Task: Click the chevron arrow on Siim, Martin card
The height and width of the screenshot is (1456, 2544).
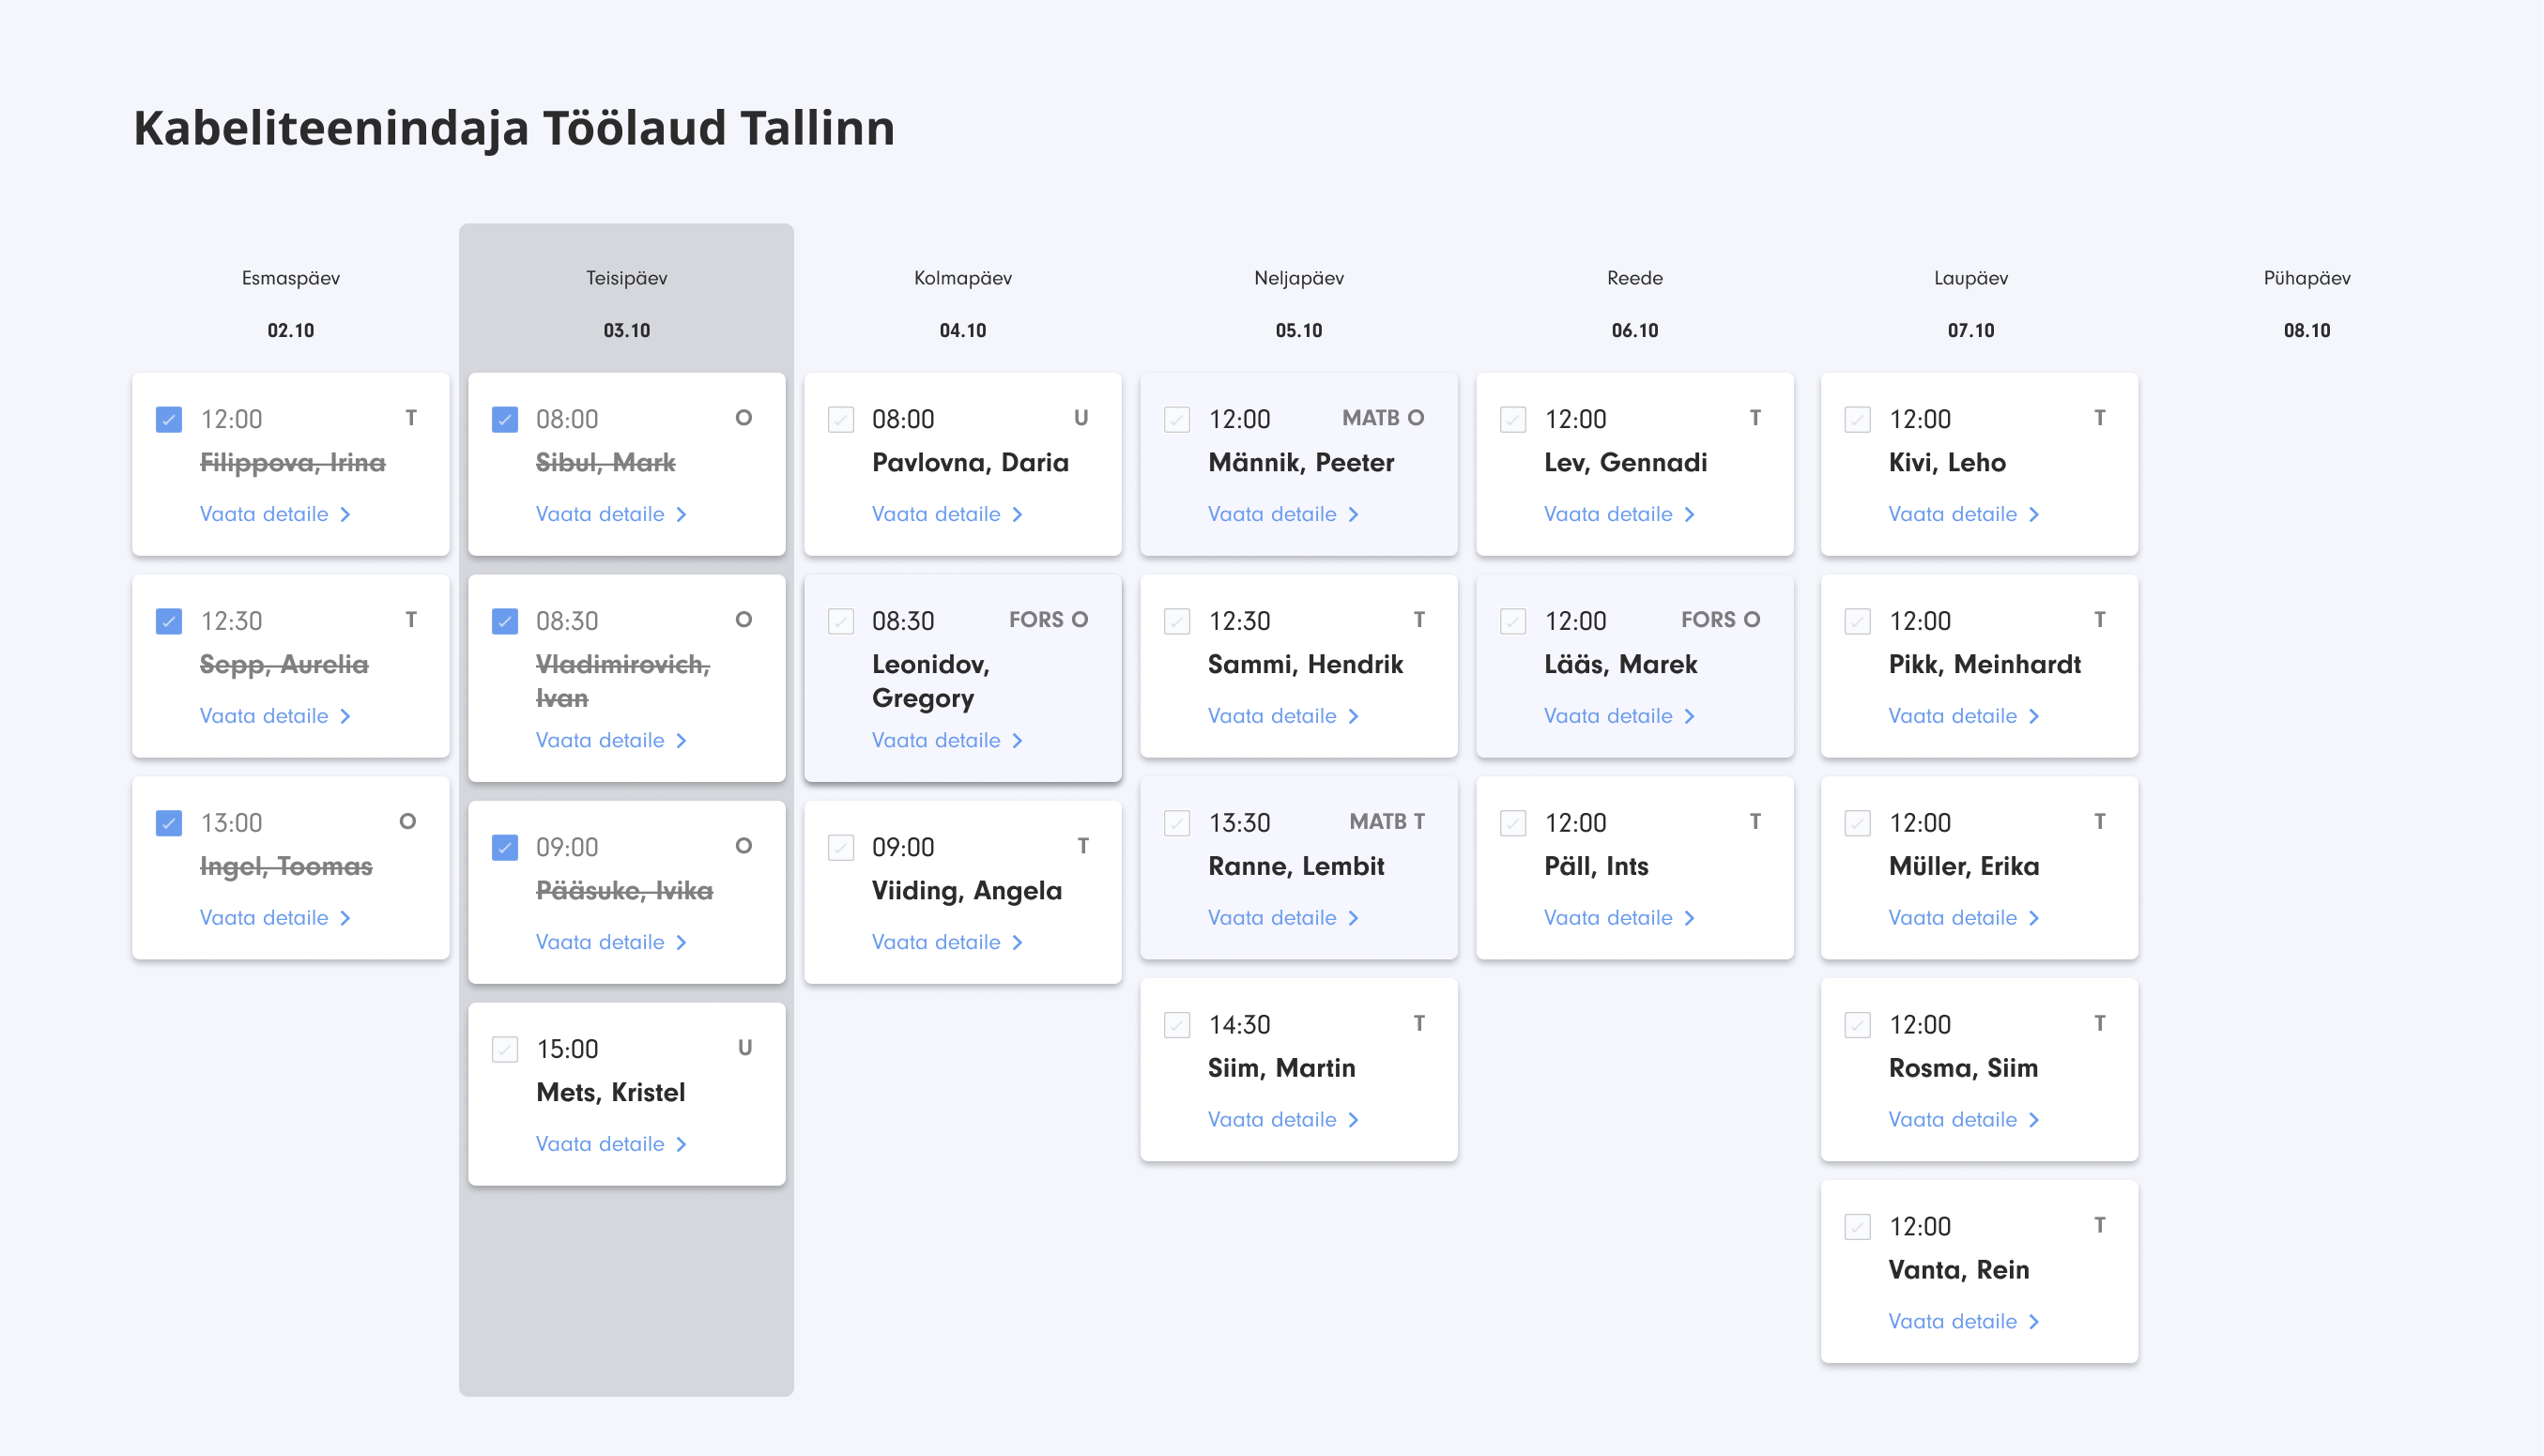Action: (x=1353, y=1120)
